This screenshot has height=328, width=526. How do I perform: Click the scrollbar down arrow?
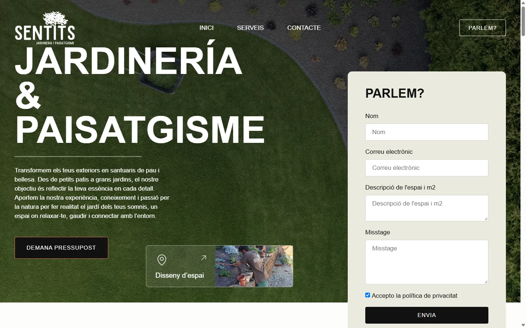pos(523,325)
